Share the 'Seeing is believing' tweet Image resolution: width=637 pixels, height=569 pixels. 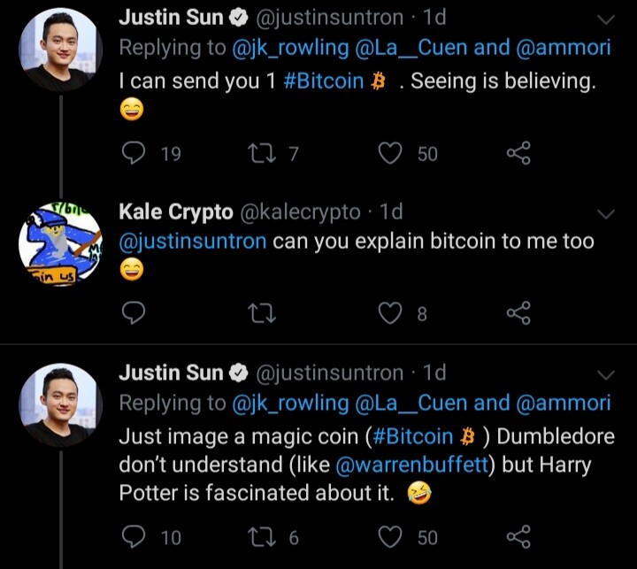[x=518, y=153]
